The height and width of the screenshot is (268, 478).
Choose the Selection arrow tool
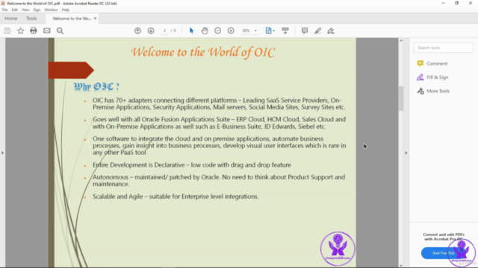[191, 31]
